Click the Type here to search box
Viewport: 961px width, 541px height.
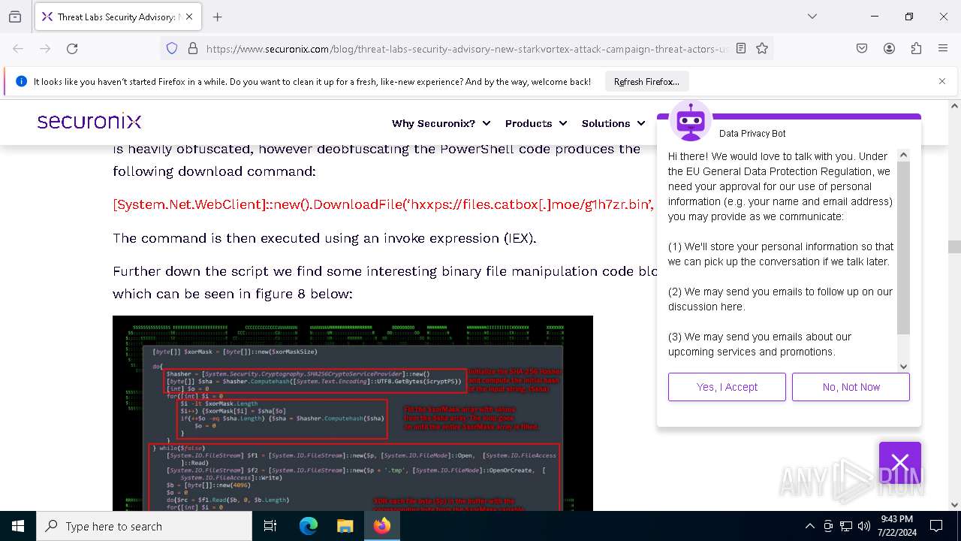pyautogui.click(x=144, y=526)
